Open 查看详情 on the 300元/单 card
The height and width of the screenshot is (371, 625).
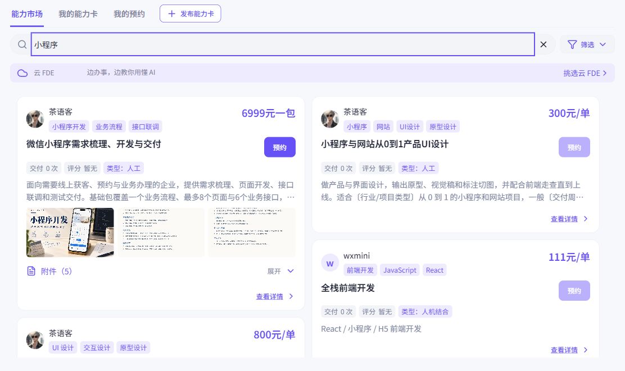pos(564,219)
